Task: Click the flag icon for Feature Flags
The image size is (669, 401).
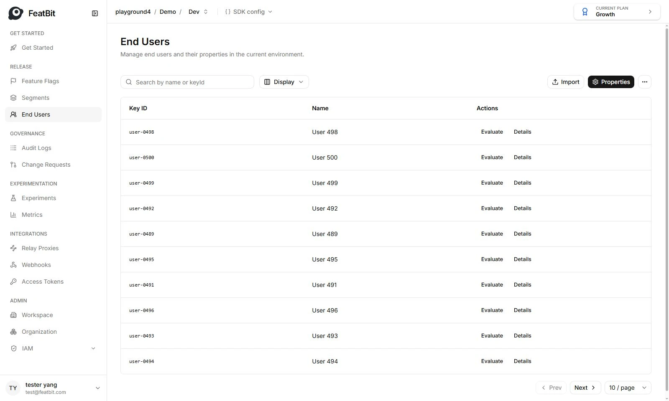Action: coord(13,81)
